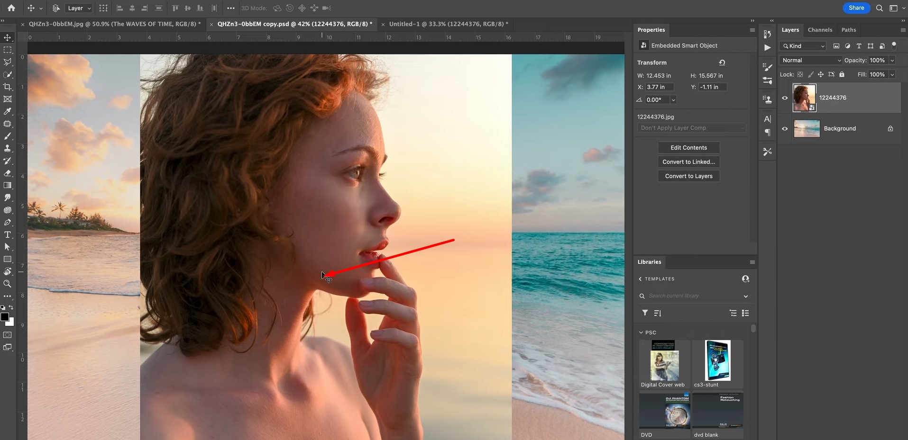Image resolution: width=908 pixels, height=440 pixels.
Task: Go to the Home screen
Action: pos(11,8)
